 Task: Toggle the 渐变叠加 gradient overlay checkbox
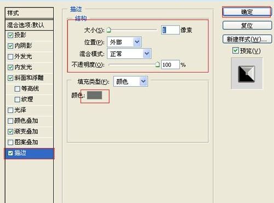[x=10, y=132]
